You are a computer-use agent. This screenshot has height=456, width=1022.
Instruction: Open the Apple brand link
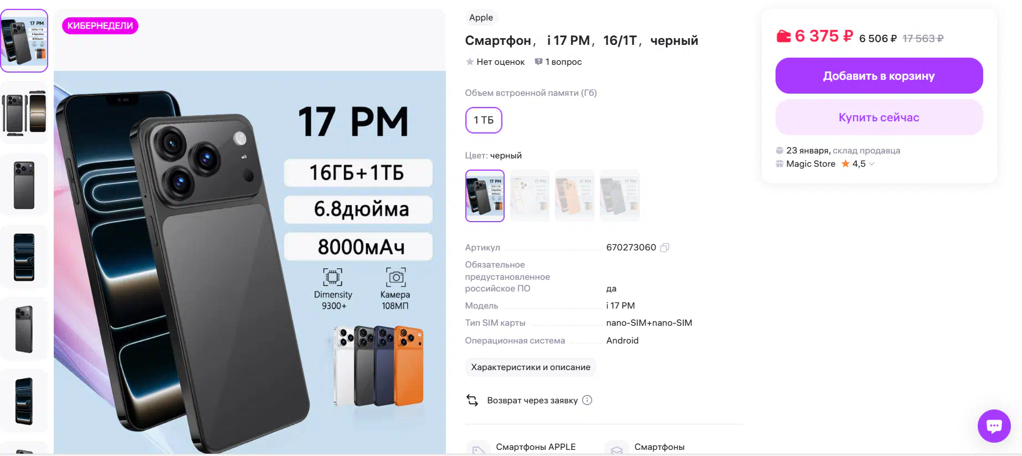[x=481, y=18]
